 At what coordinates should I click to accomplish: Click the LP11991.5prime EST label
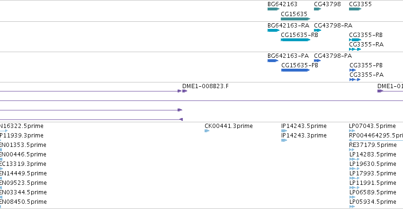coord(373,183)
